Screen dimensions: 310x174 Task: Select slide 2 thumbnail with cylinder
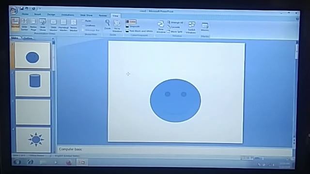tap(33, 84)
